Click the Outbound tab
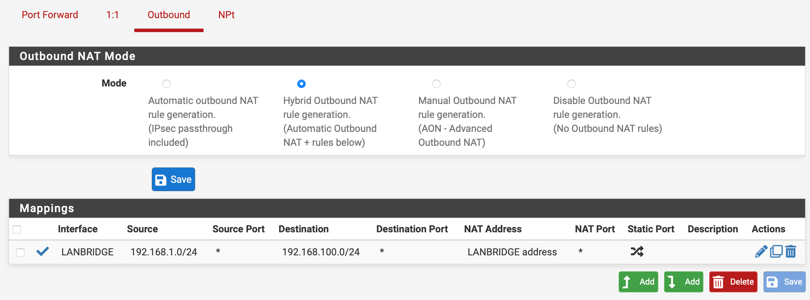This screenshot has width=810, height=300. (x=169, y=15)
